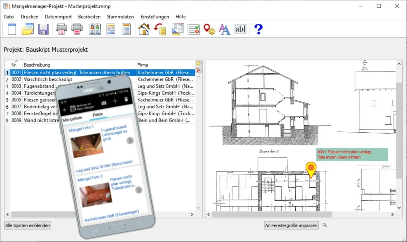Click the floor plan with ruler icon
407x242 pixels.
(177, 29)
